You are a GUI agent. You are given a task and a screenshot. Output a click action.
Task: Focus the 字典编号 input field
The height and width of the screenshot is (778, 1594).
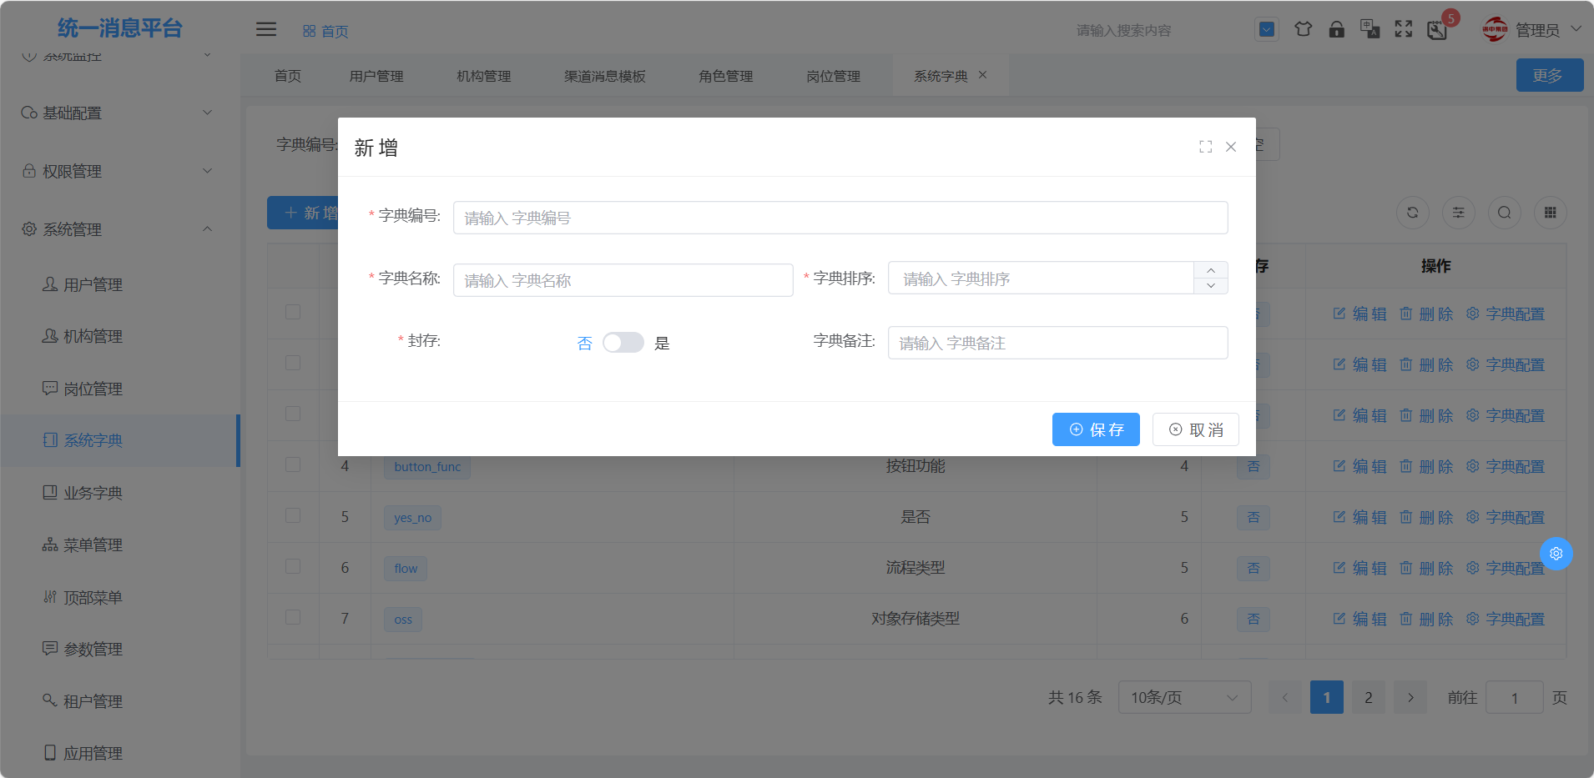click(x=840, y=218)
